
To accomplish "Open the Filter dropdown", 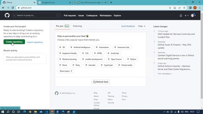I will click(142, 26).
